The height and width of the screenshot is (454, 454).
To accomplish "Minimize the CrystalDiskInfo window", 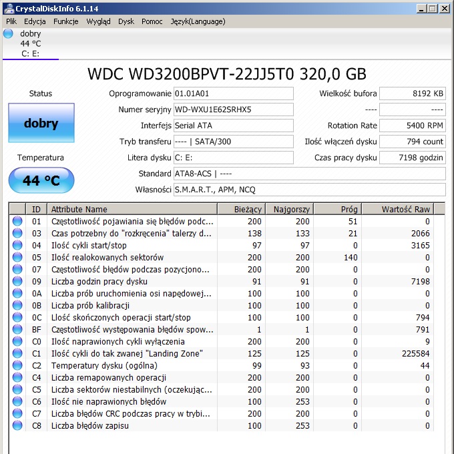I will point(421,9).
